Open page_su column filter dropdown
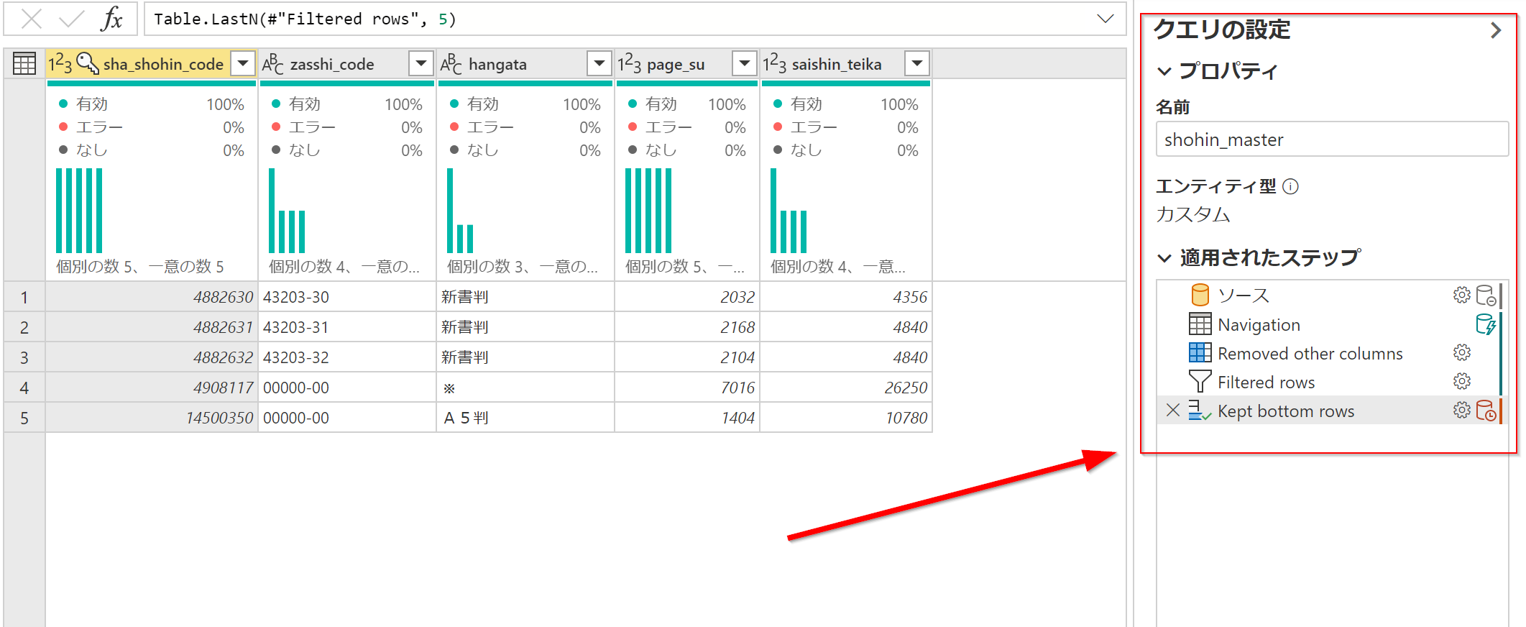 (x=745, y=64)
